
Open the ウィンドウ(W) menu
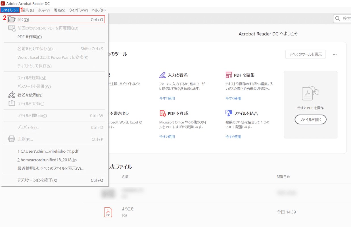79,10
